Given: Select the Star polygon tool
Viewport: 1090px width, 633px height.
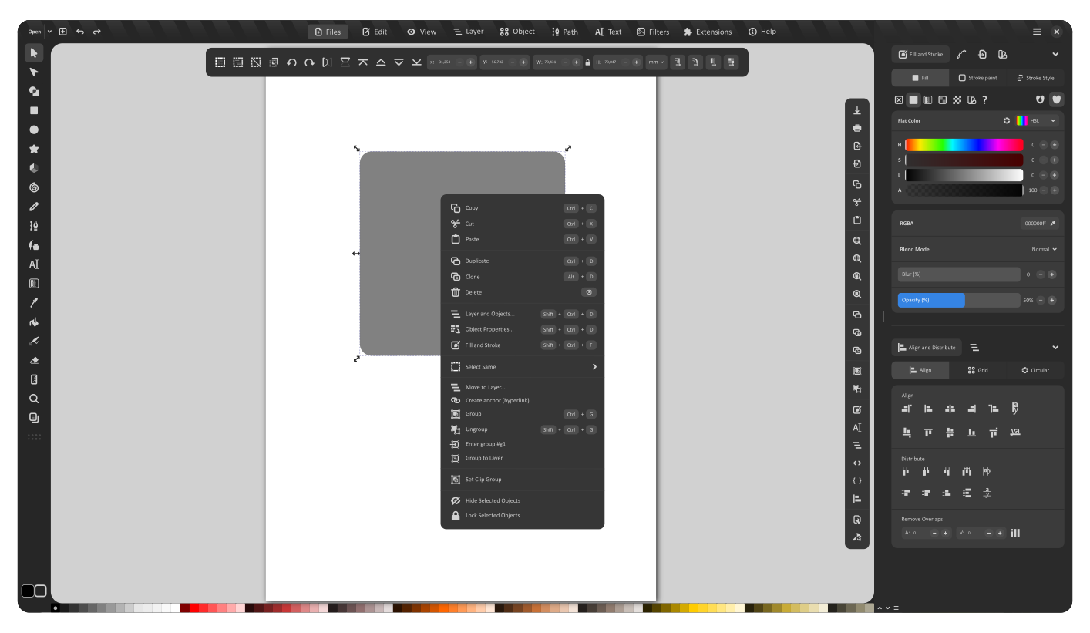Looking at the screenshot, I should click(34, 149).
